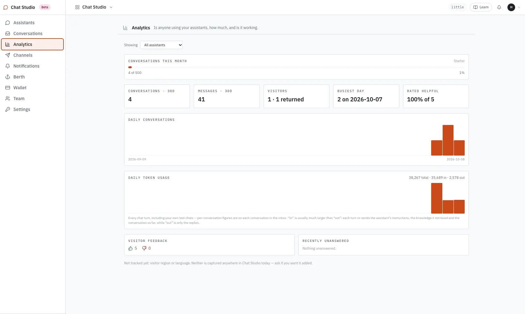The height and width of the screenshot is (314, 525).
Task: Click the tallest daily conversations bar
Action: [448, 140]
